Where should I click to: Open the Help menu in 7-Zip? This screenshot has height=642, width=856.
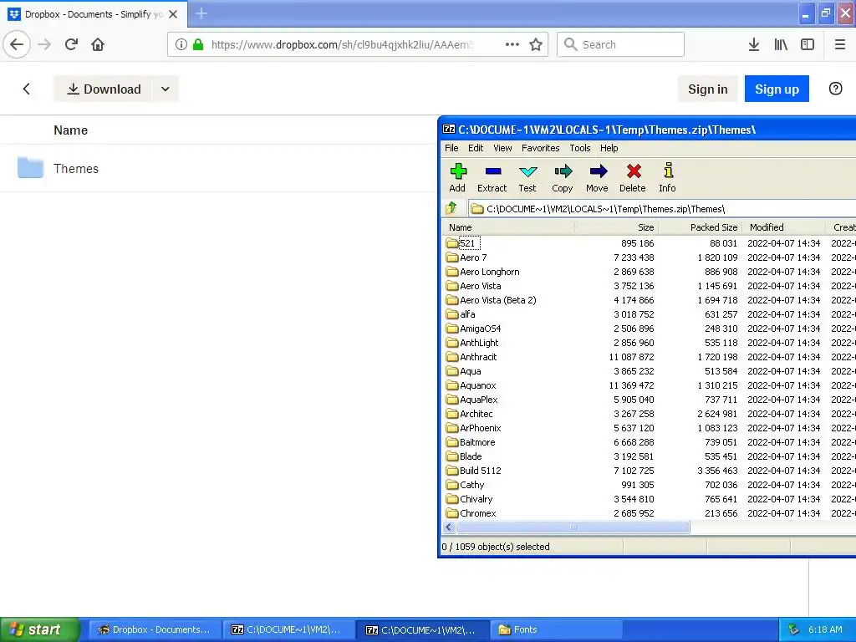[x=609, y=148]
